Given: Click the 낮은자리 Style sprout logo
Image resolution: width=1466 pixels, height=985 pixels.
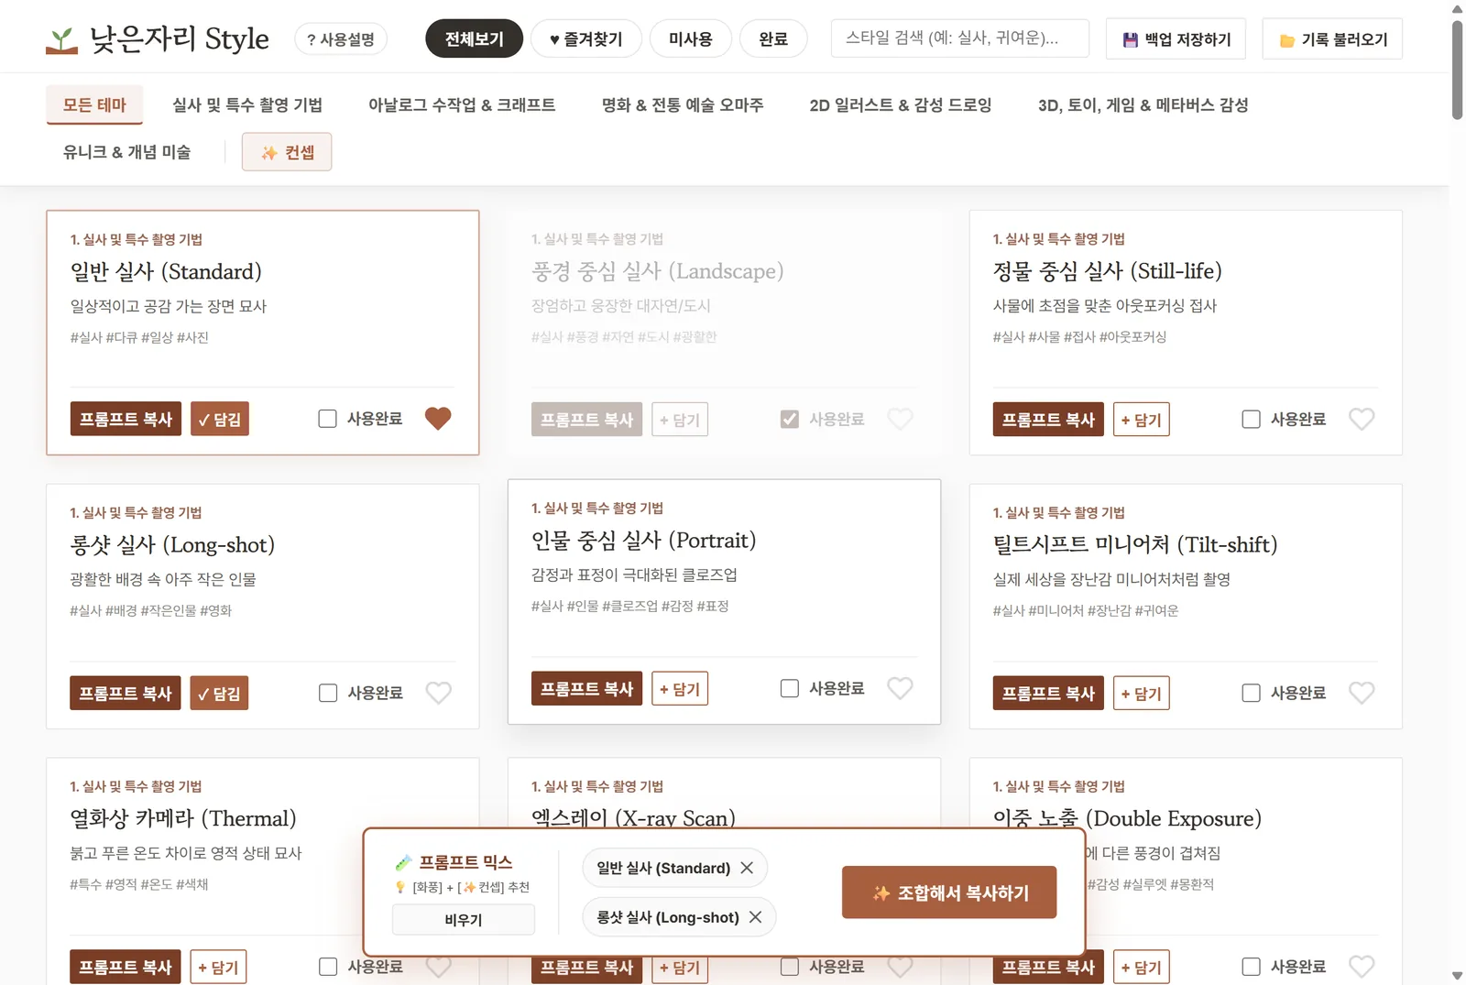Looking at the screenshot, I should point(61,40).
